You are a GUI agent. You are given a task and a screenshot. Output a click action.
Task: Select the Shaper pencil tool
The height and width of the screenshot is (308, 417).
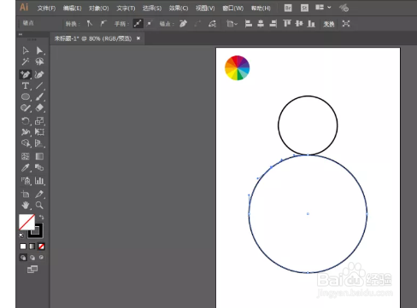[26, 108]
